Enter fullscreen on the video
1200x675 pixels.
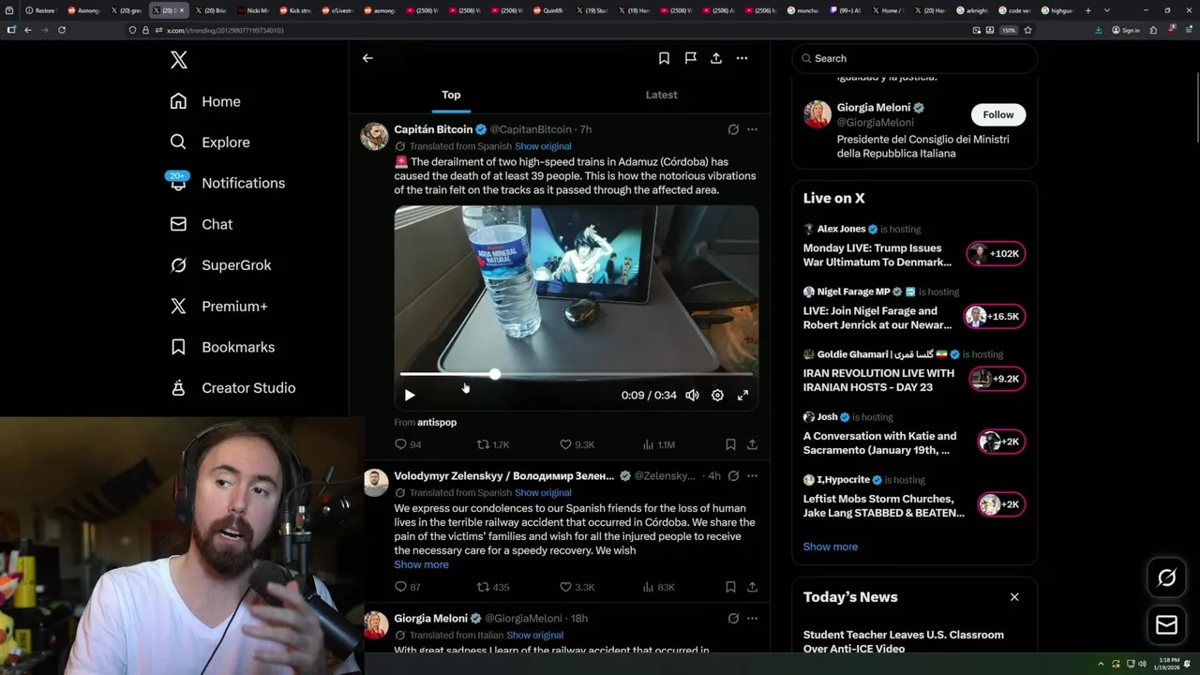tap(742, 396)
